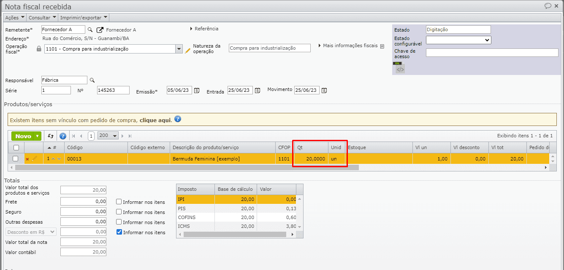Open the Ações menu

point(15,18)
